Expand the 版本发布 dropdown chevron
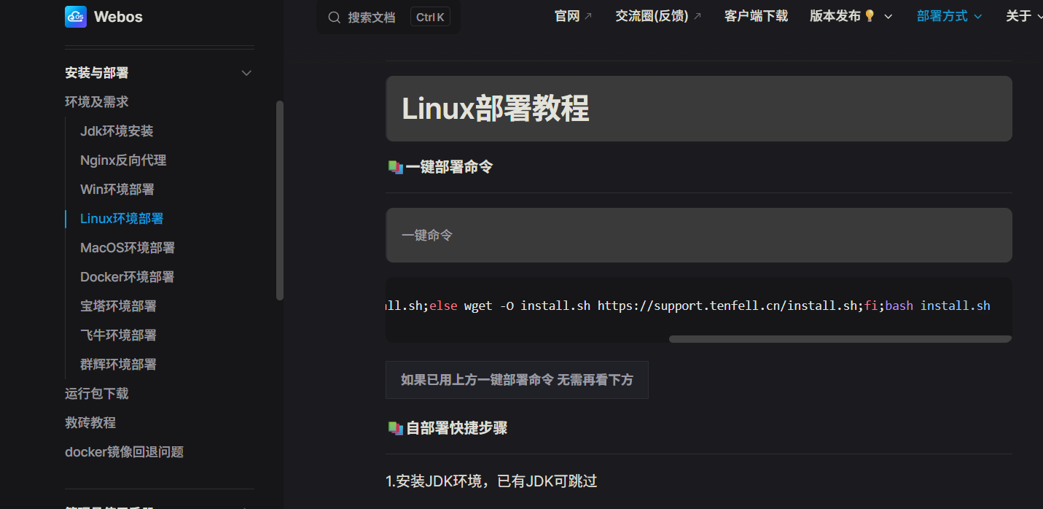 click(x=888, y=17)
